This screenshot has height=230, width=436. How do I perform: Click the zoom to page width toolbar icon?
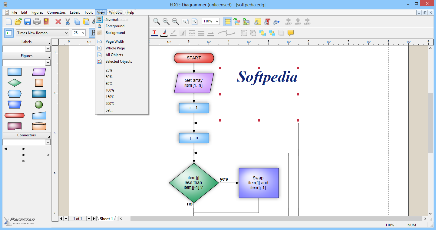[185, 22]
